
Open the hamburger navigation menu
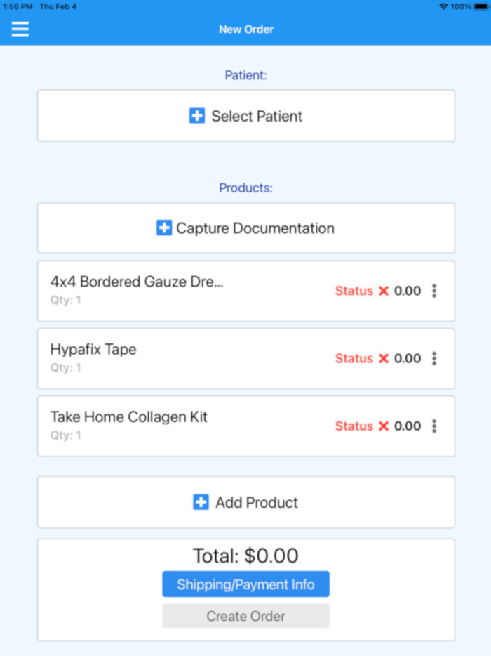coord(20,29)
